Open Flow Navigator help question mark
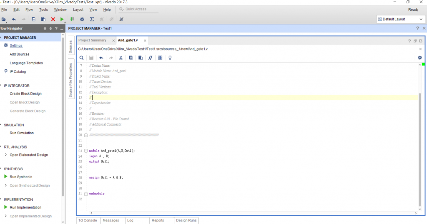This screenshot has width=427, height=224. pos(56,28)
